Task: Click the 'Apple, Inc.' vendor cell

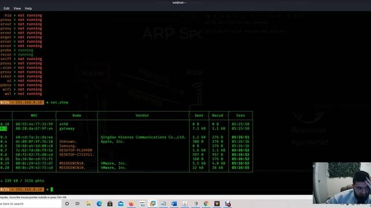Action: (x=112, y=142)
